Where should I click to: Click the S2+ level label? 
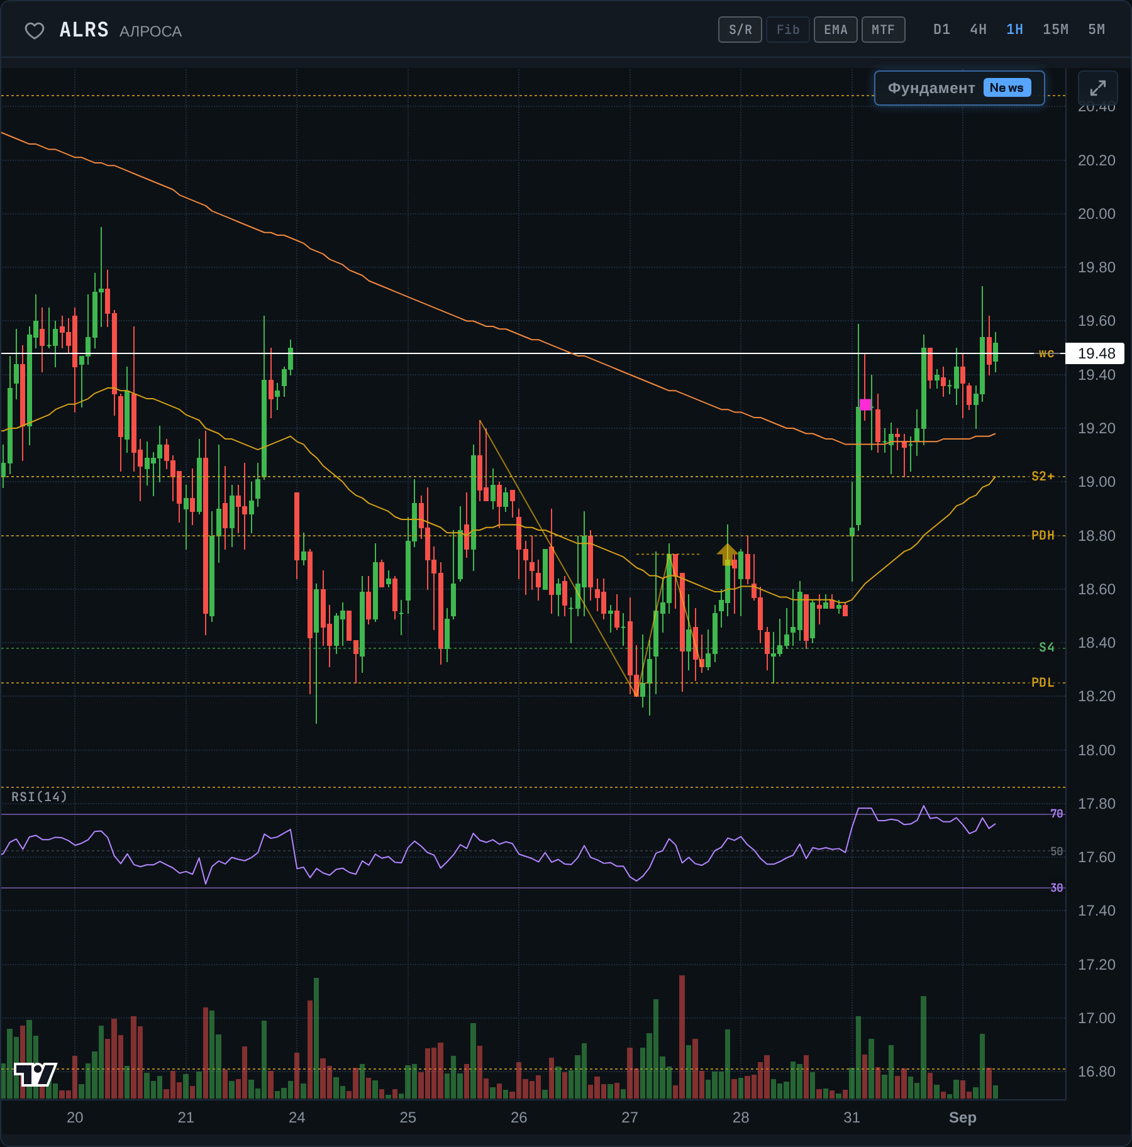pyautogui.click(x=1043, y=476)
